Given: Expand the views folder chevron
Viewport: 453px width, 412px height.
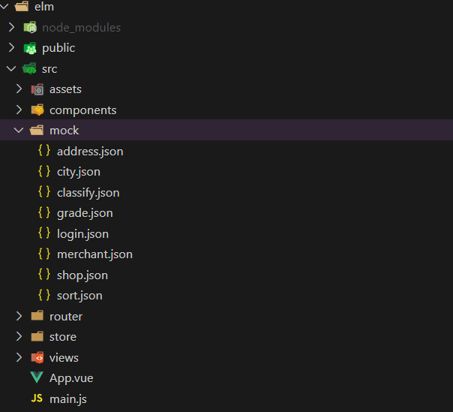Looking at the screenshot, I should tap(19, 357).
